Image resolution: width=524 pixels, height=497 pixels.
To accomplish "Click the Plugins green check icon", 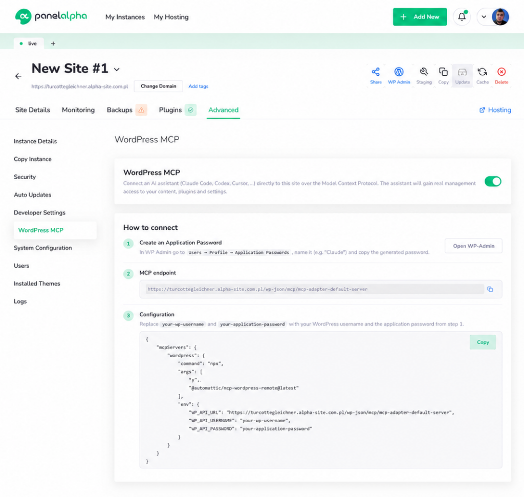I will 190,110.
